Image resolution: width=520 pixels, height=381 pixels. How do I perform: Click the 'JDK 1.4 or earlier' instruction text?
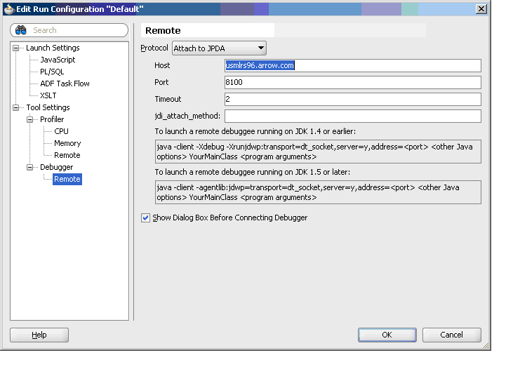tap(255, 132)
